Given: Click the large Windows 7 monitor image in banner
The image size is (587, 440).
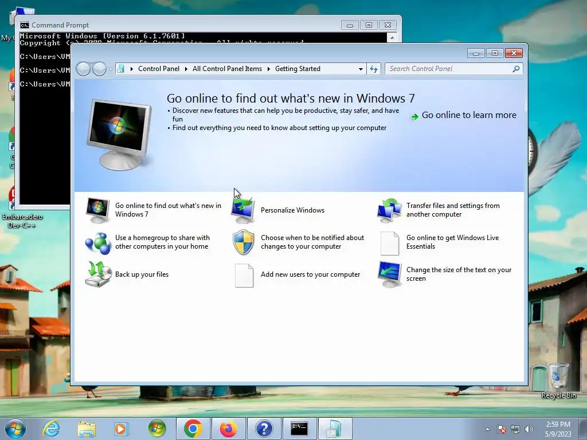Looking at the screenshot, I should point(119,135).
